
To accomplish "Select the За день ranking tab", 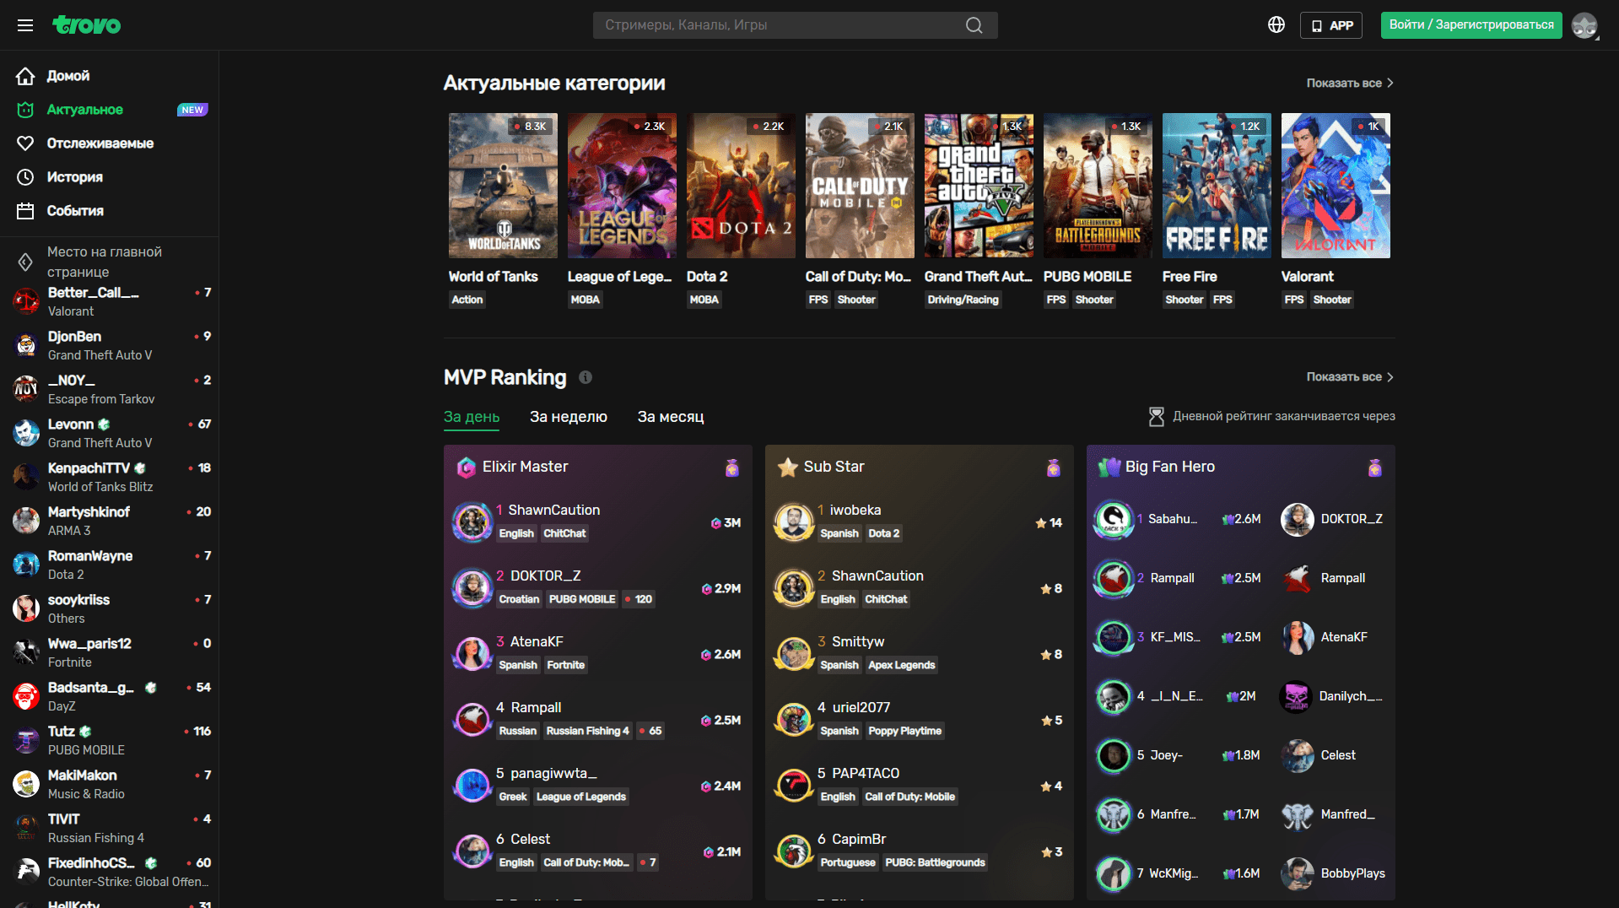I will (471, 417).
